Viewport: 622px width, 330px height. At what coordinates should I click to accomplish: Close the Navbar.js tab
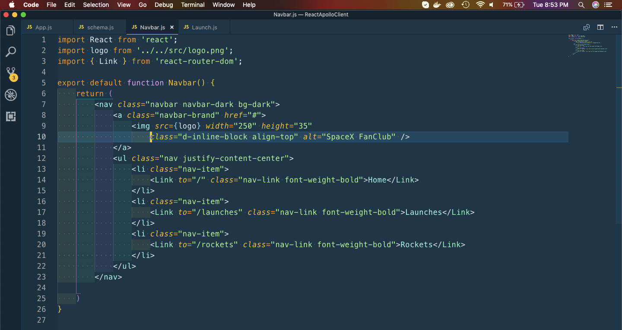pyautogui.click(x=172, y=27)
